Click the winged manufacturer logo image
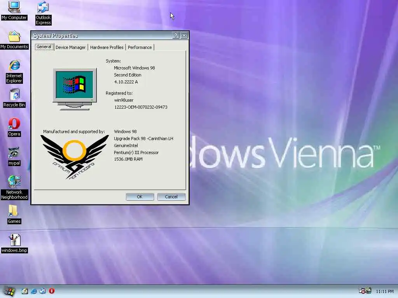The image size is (398, 298). pyautogui.click(x=74, y=157)
